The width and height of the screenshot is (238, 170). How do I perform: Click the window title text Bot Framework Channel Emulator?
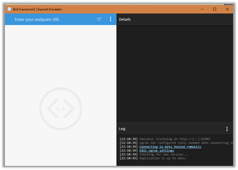(38, 9)
